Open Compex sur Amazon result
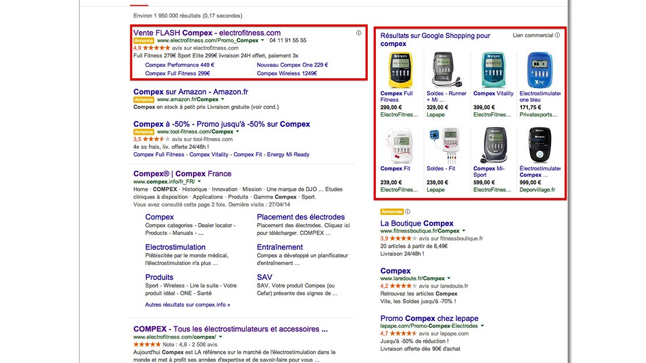 click(x=190, y=92)
